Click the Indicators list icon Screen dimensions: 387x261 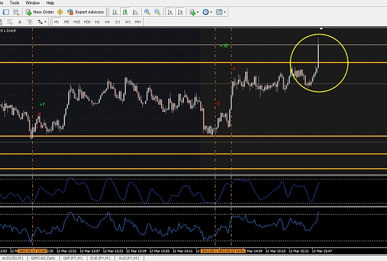pyautogui.click(x=193, y=12)
